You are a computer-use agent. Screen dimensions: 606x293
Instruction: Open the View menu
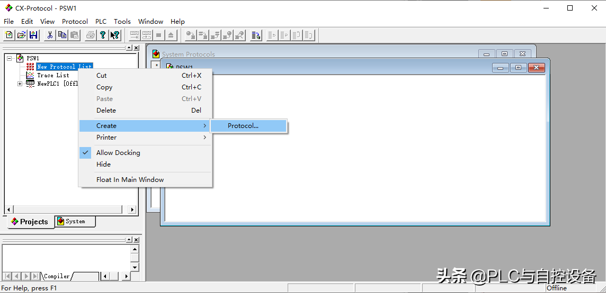(x=48, y=22)
